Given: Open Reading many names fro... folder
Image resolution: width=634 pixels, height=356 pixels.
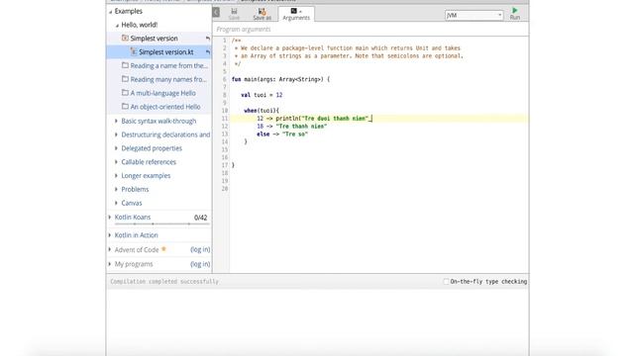Looking at the screenshot, I should click(x=168, y=79).
